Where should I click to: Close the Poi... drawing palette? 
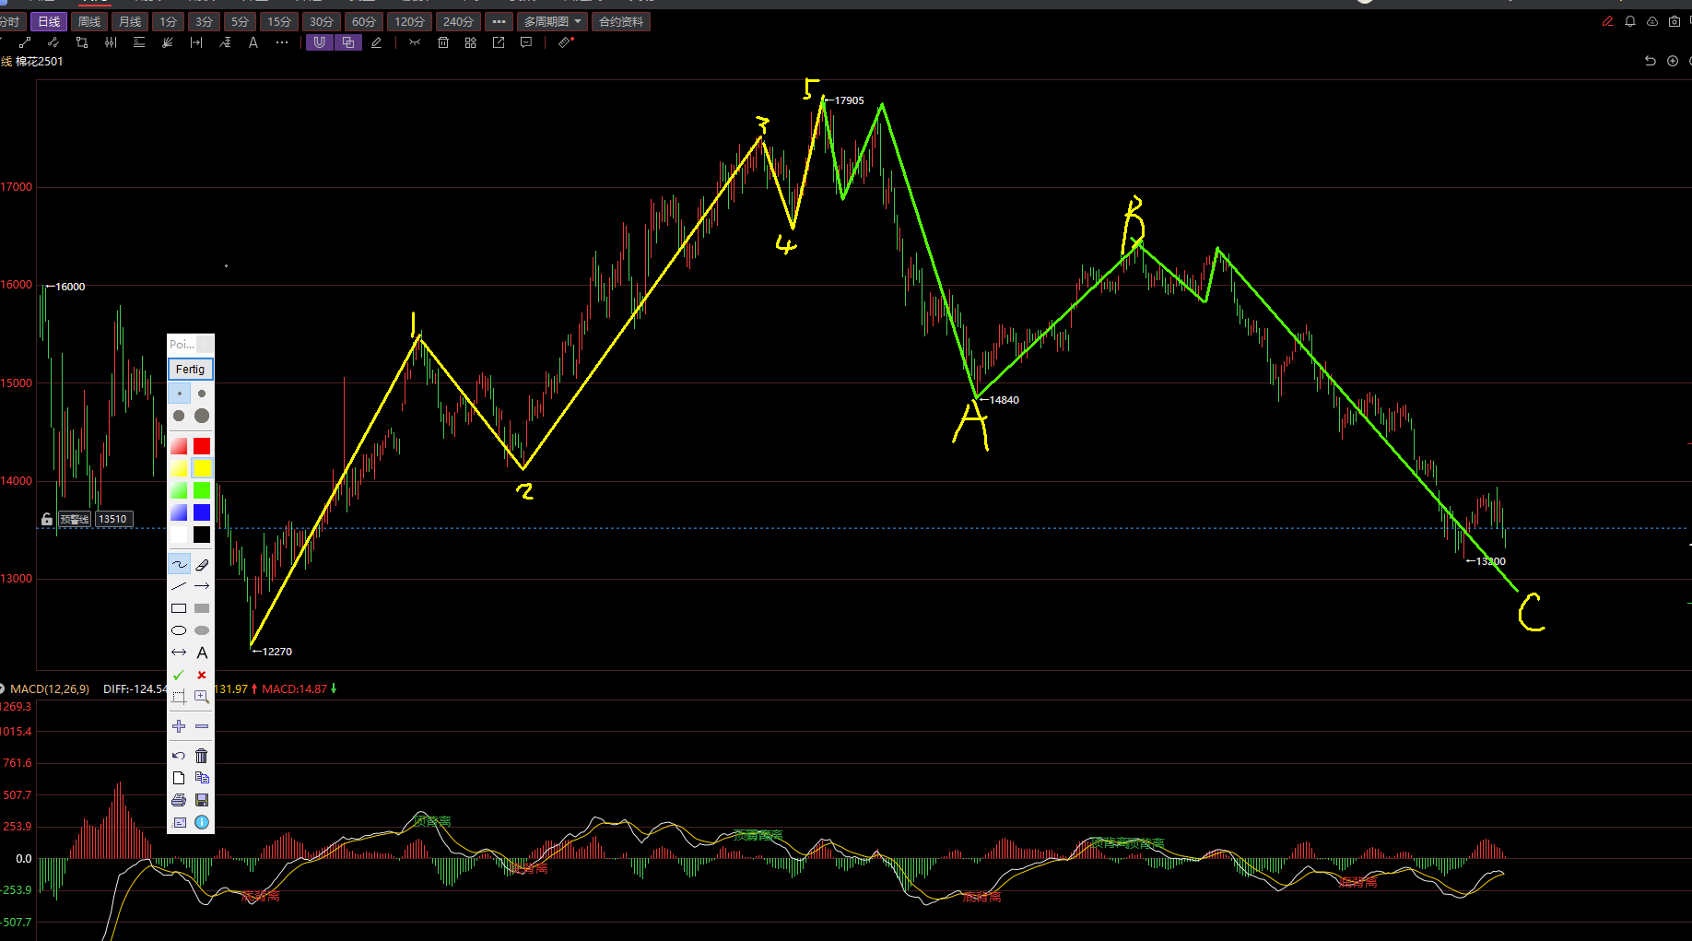coord(206,344)
